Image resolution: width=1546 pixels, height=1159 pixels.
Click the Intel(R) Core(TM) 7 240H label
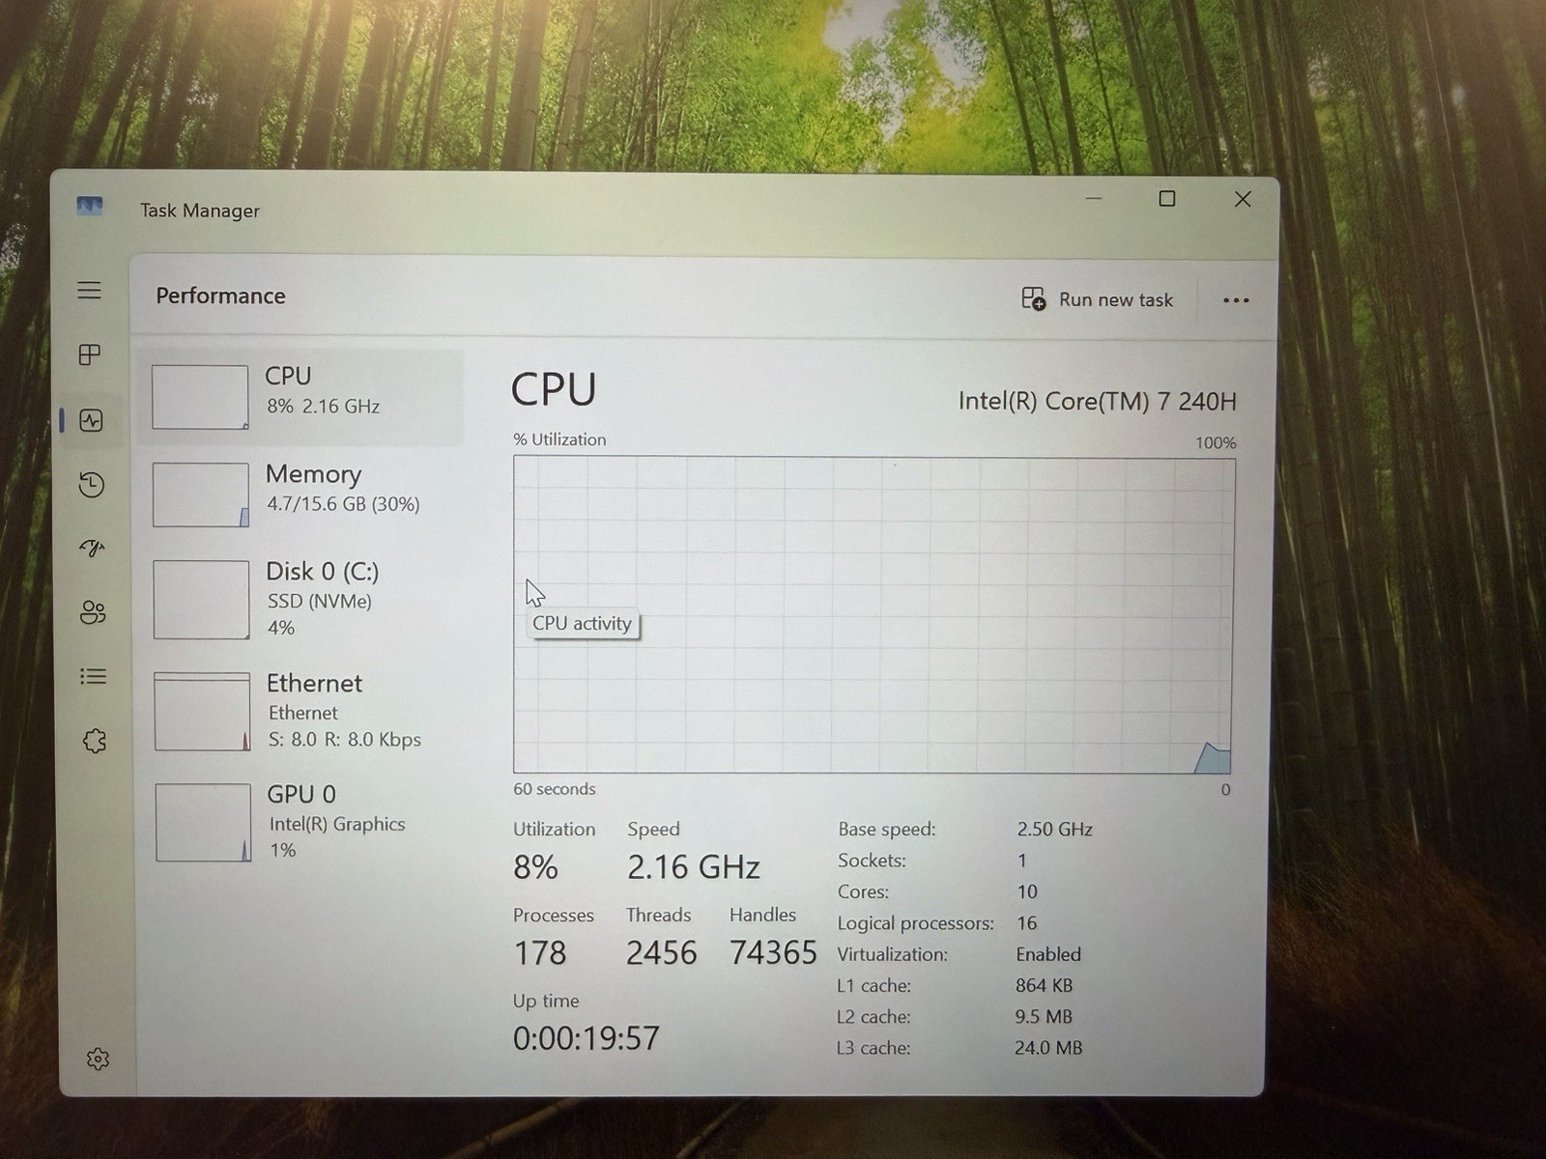coord(1097,401)
